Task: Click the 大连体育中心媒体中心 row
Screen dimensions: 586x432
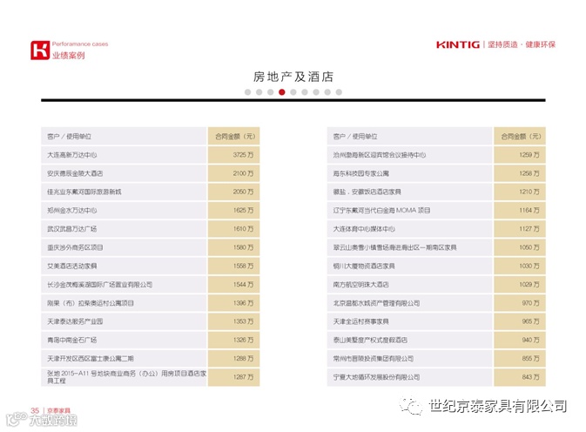Action: [409, 229]
